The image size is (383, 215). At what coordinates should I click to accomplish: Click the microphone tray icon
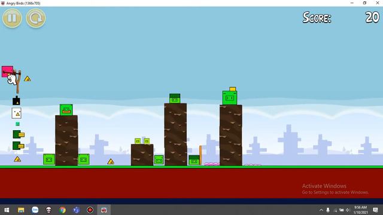pyautogui.click(x=328, y=210)
